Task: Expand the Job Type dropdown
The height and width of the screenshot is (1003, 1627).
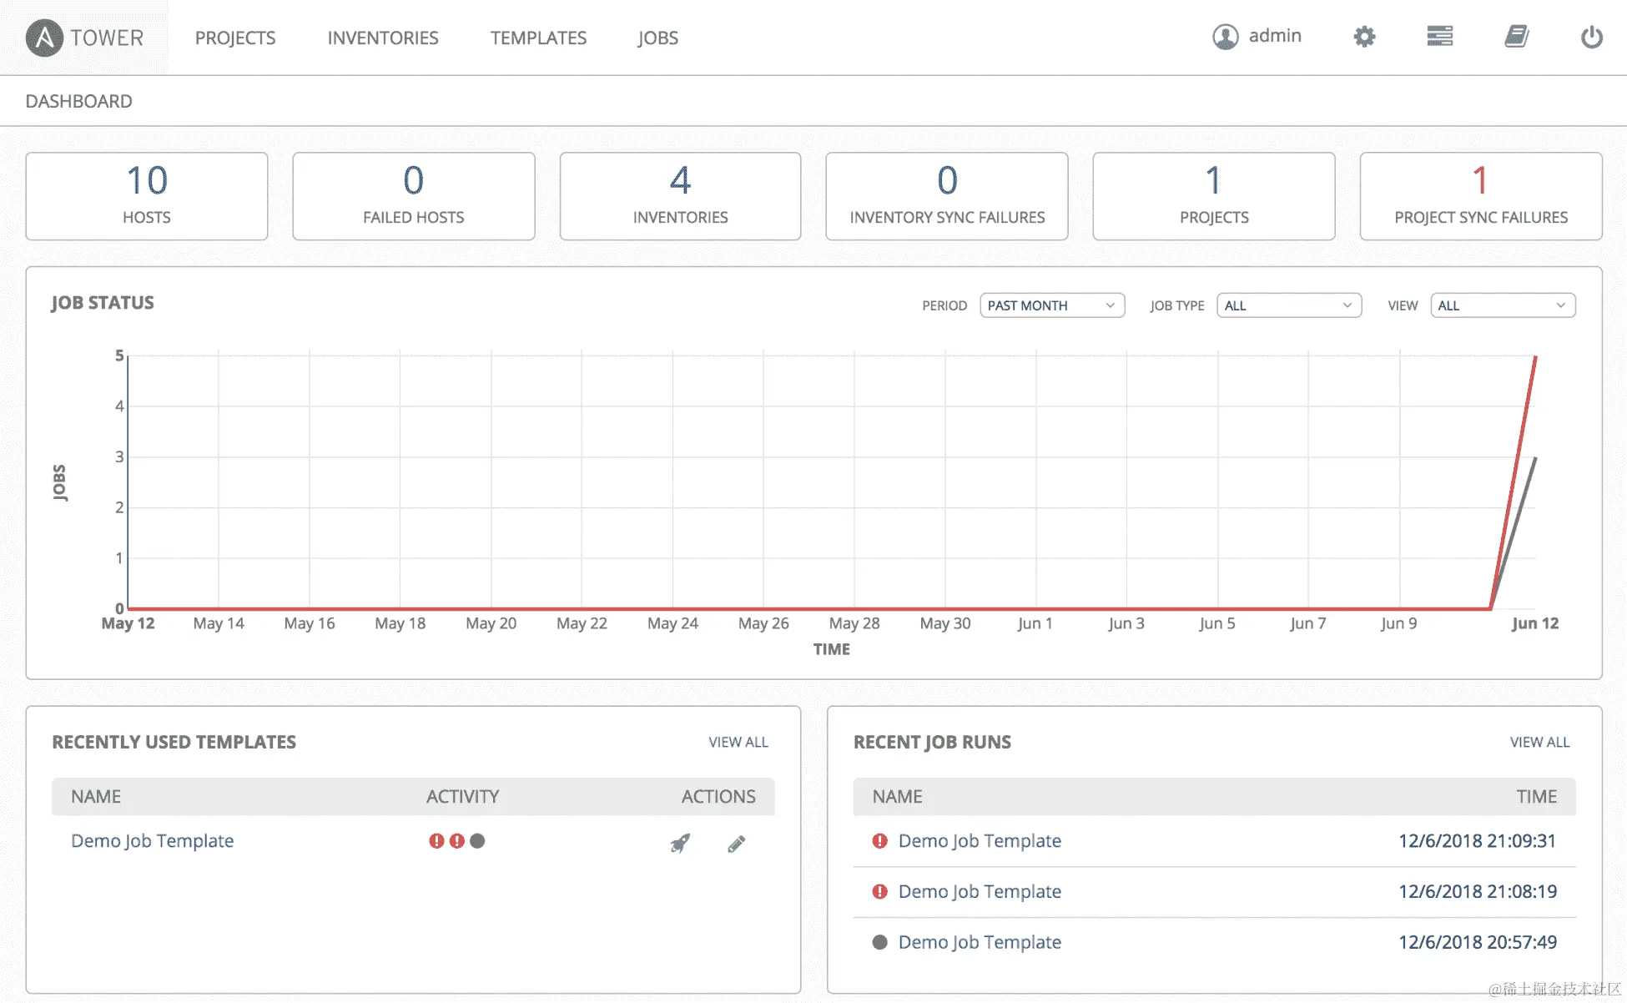Action: 1288,305
